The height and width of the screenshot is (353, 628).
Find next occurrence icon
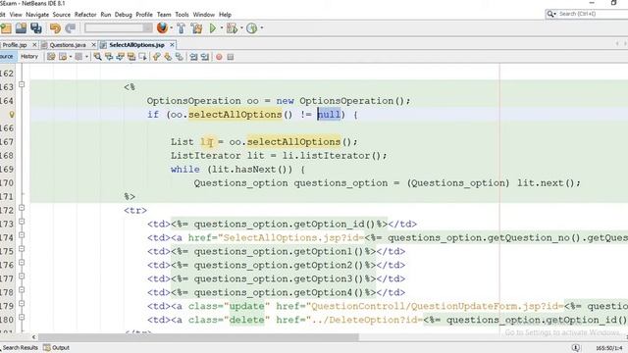120,57
